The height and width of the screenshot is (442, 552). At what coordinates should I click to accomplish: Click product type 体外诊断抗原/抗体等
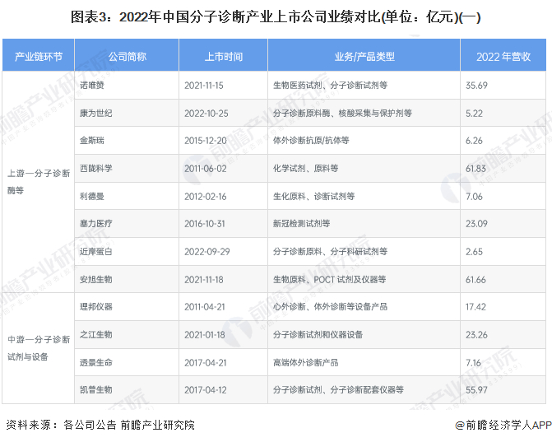[x=311, y=141]
